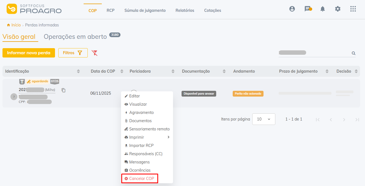This screenshot has width=365, height=186.
Task: Select Importar RCP in the menu
Action: point(141,146)
